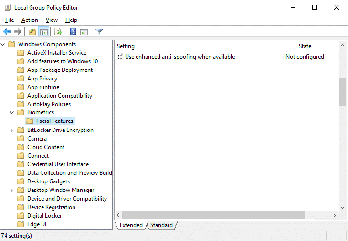Click the Connect folder icon
Screen dimensions: 348x241
(x=21, y=155)
